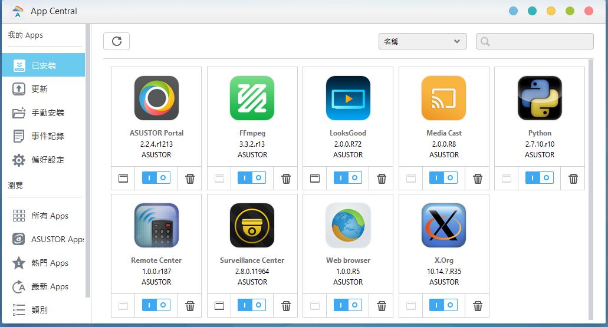Click the Python app icon

pos(540,98)
